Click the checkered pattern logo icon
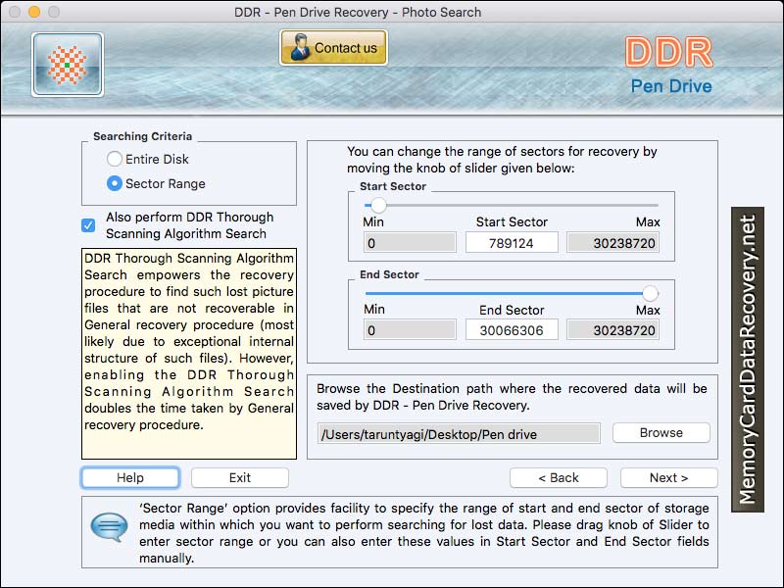The image size is (784, 588). tap(65, 64)
